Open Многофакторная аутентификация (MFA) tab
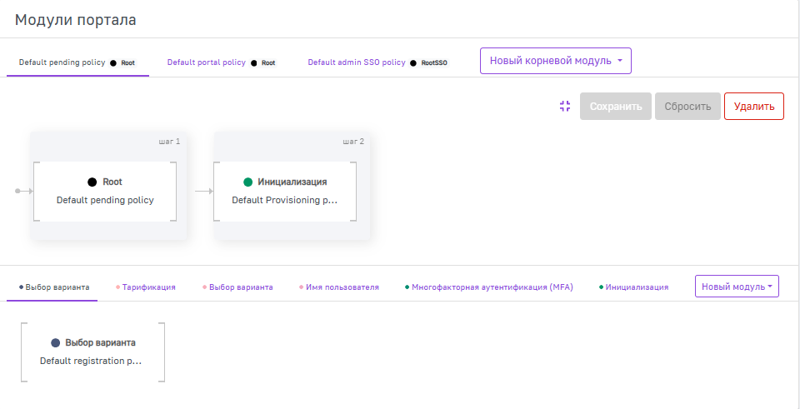800x409 pixels. point(488,287)
